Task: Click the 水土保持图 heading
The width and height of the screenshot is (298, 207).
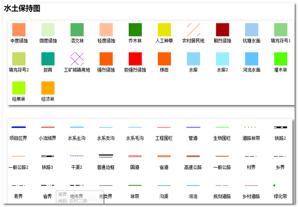Action: [22, 8]
